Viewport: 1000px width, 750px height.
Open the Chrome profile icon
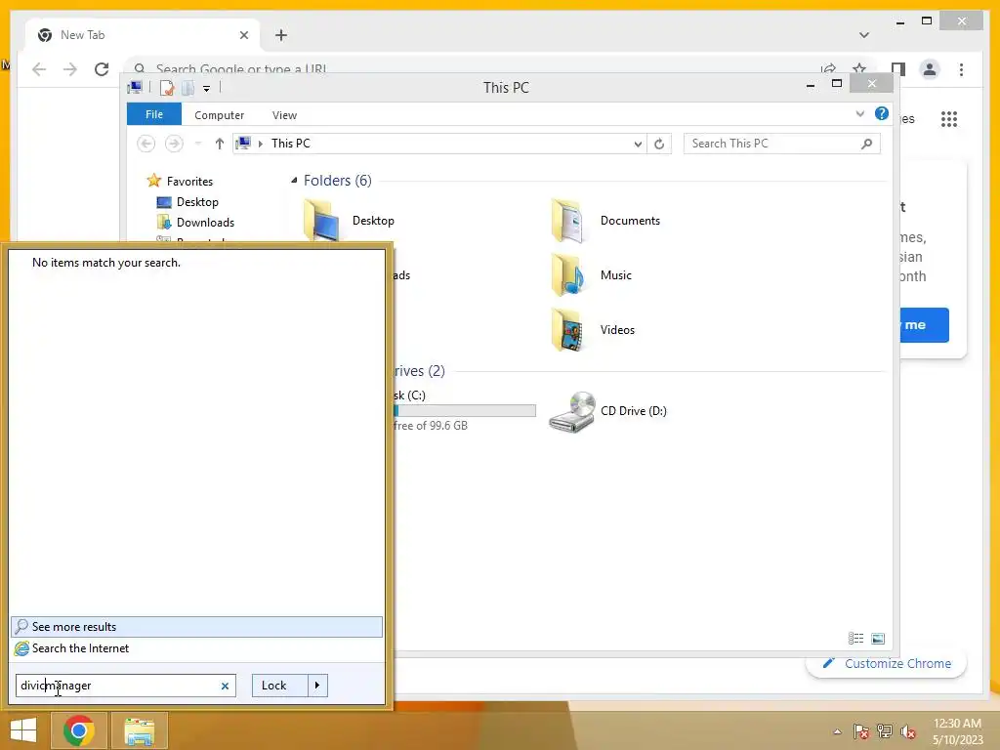point(930,69)
